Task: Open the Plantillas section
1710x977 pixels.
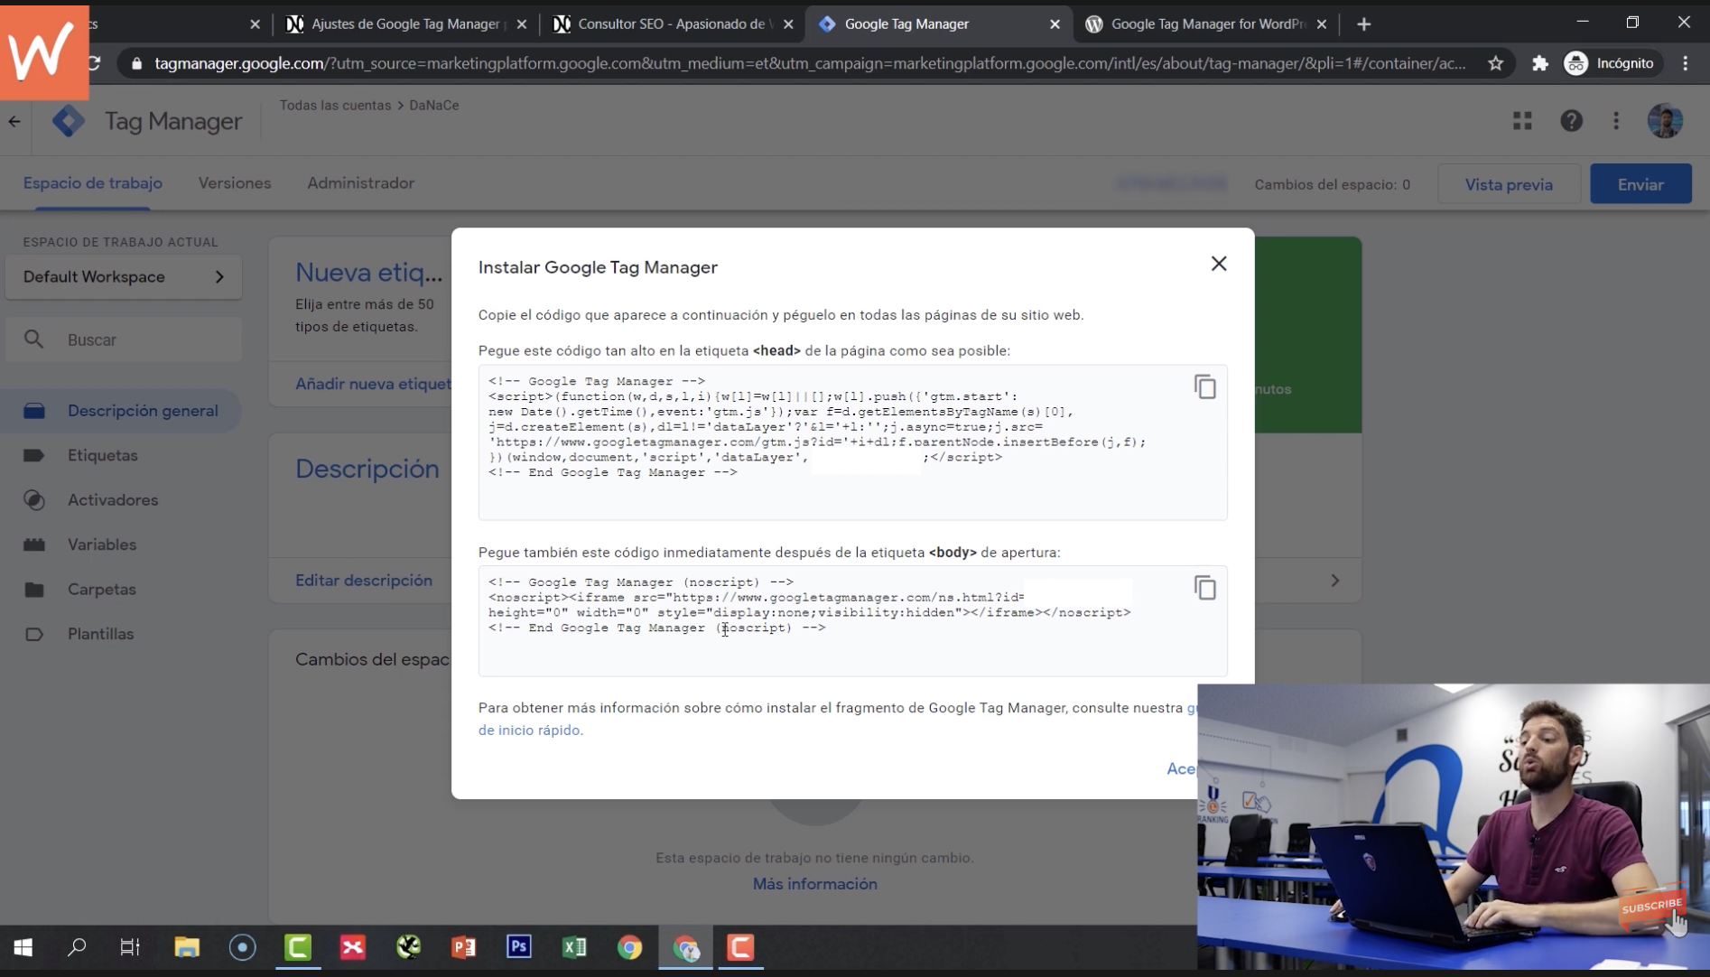Action: pyautogui.click(x=101, y=633)
